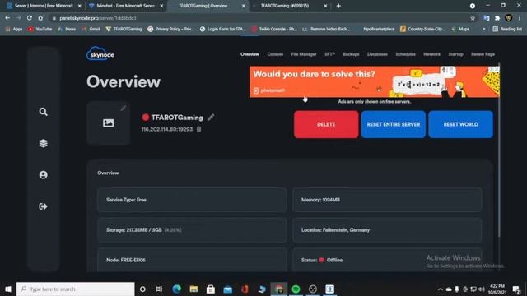Bookmark this page with star icon
527x296 pixels.
473,18
